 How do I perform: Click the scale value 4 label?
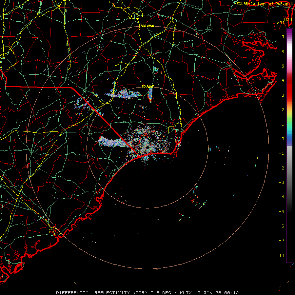[283, 81]
